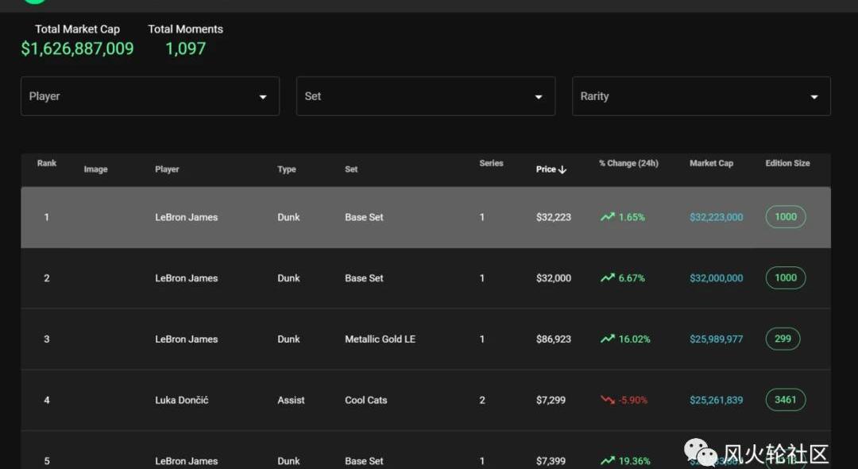Click the 1.65% change value
The width and height of the screenshot is (858, 469).
(632, 217)
